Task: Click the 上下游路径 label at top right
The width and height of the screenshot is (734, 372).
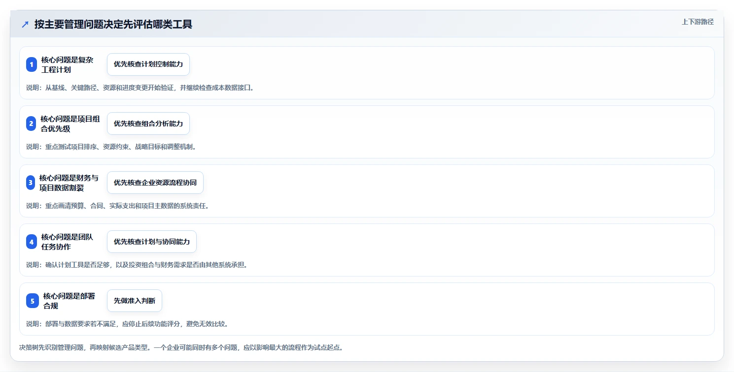Action: [x=698, y=22]
